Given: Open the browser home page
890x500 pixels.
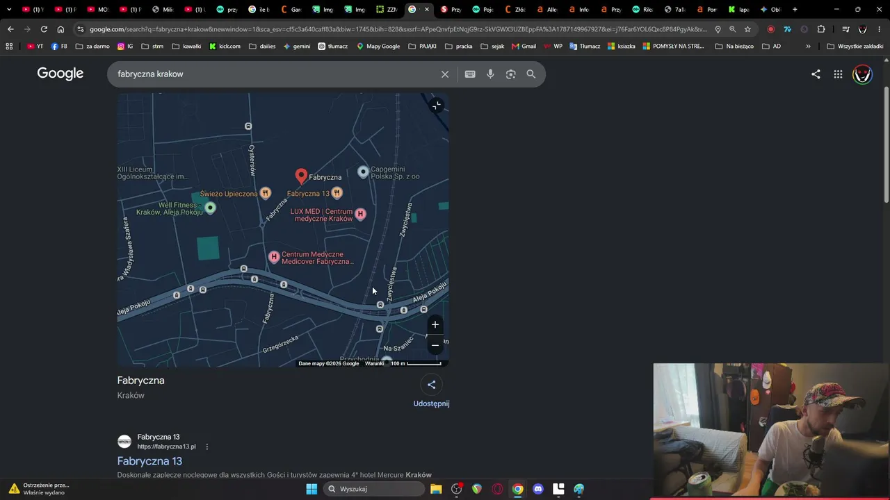Looking at the screenshot, I should tap(60, 29).
